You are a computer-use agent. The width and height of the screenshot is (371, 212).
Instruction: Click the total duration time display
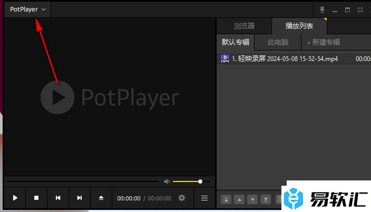[159, 198]
